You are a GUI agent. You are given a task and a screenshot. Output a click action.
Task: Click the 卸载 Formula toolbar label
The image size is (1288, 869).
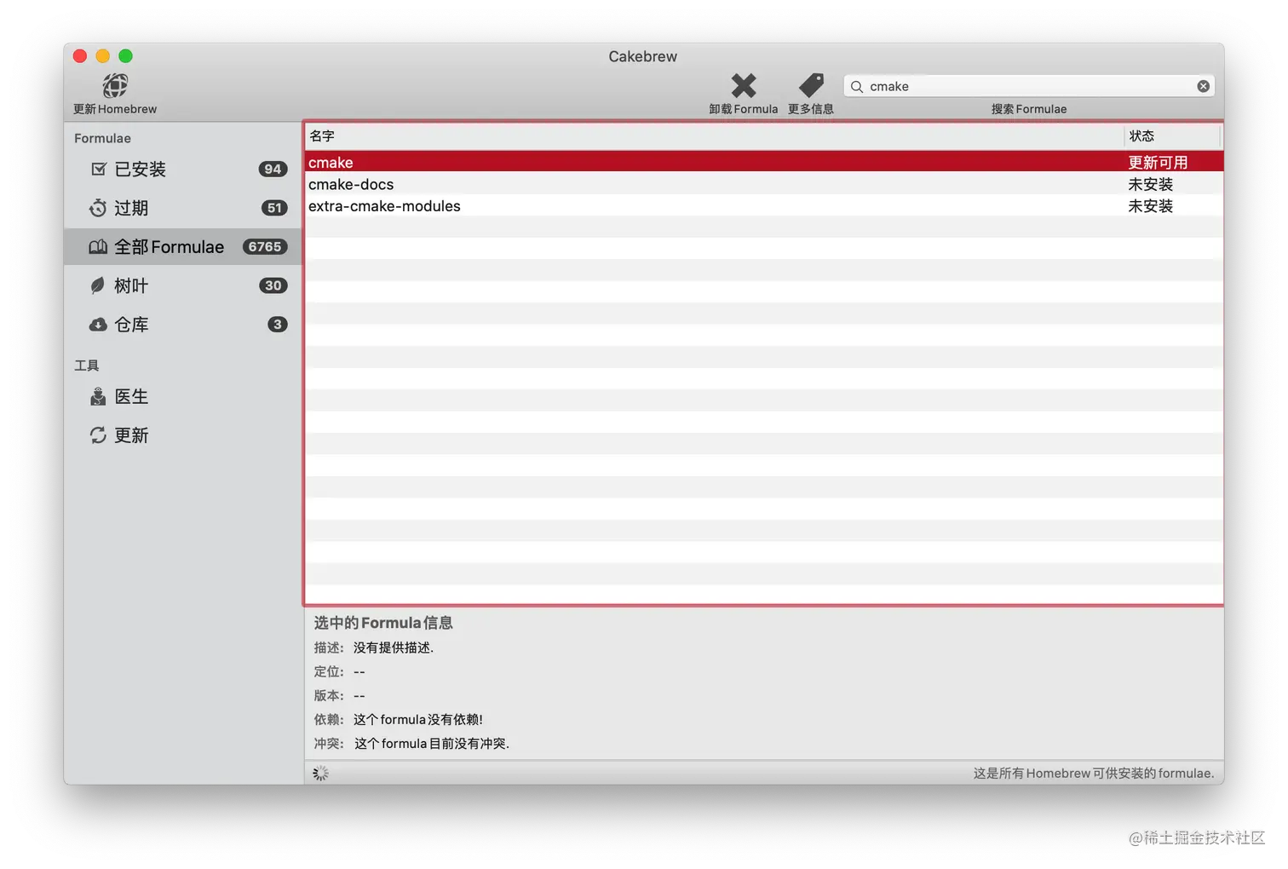(744, 109)
